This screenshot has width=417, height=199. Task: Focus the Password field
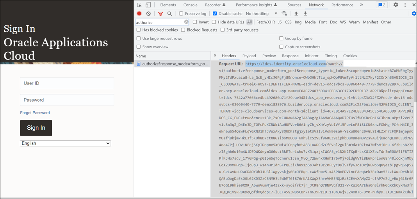click(67, 100)
